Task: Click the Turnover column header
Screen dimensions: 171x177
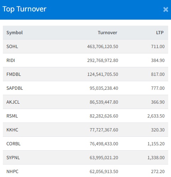Action: pyautogui.click(x=107, y=33)
